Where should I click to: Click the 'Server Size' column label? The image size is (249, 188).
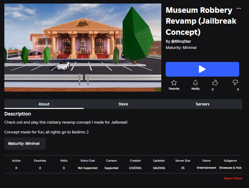[x=183, y=161]
